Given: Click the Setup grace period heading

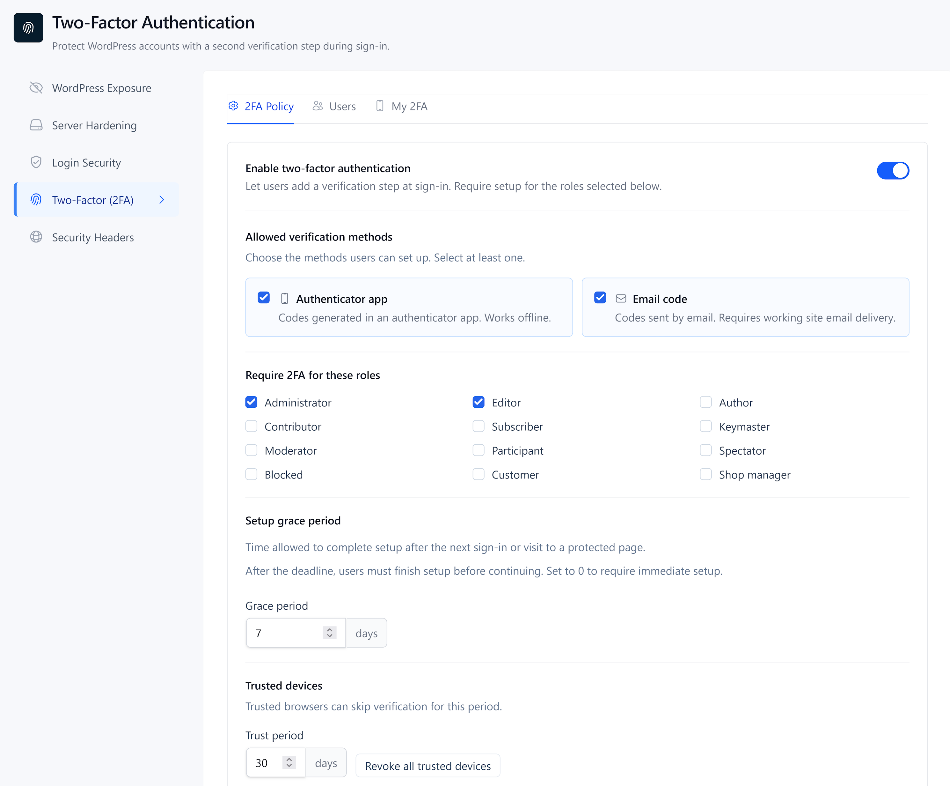Looking at the screenshot, I should 293,521.
